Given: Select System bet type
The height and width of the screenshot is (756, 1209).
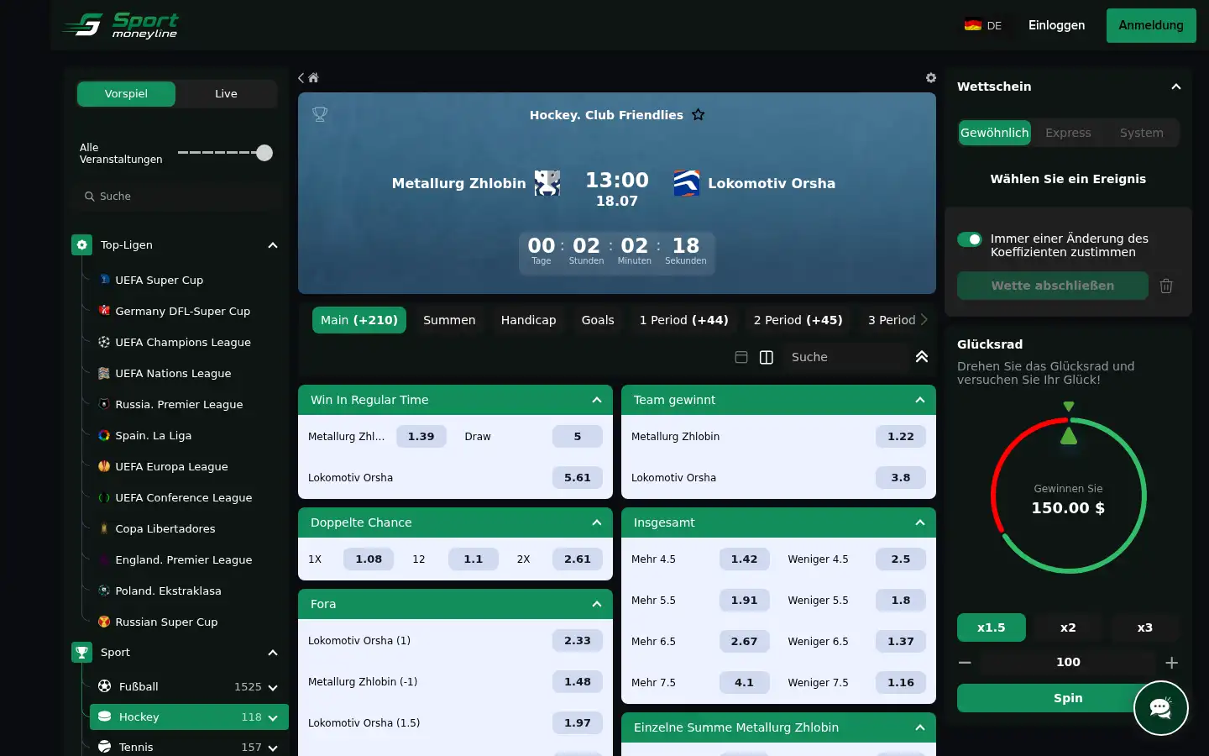Looking at the screenshot, I should 1141,133.
